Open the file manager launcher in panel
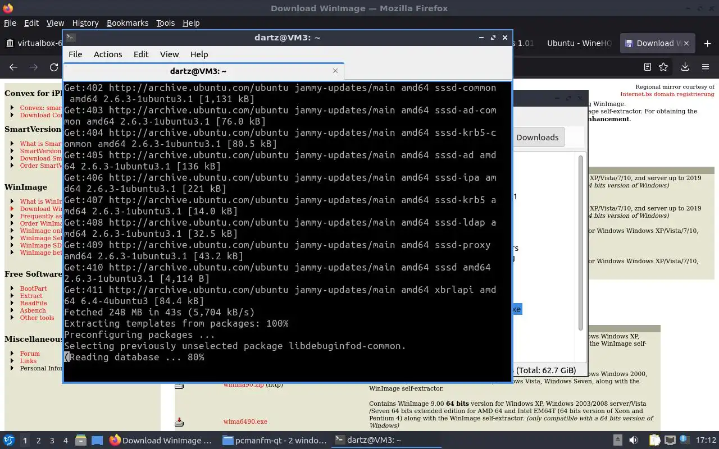This screenshot has height=449, width=719. coord(81,441)
